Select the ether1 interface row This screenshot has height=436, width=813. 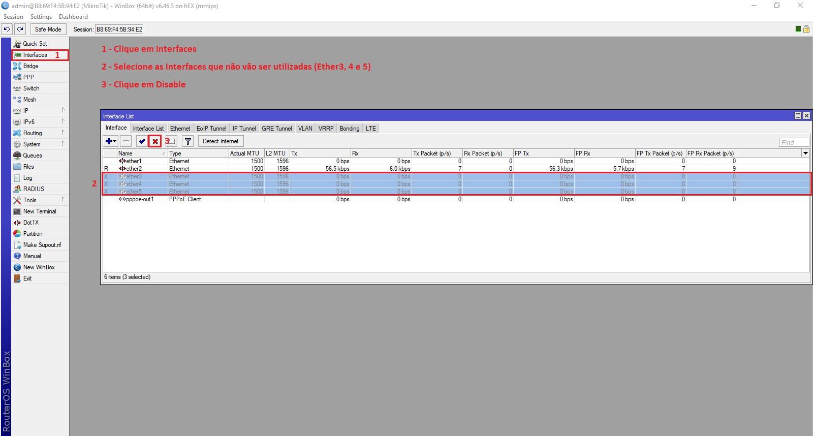(x=456, y=161)
